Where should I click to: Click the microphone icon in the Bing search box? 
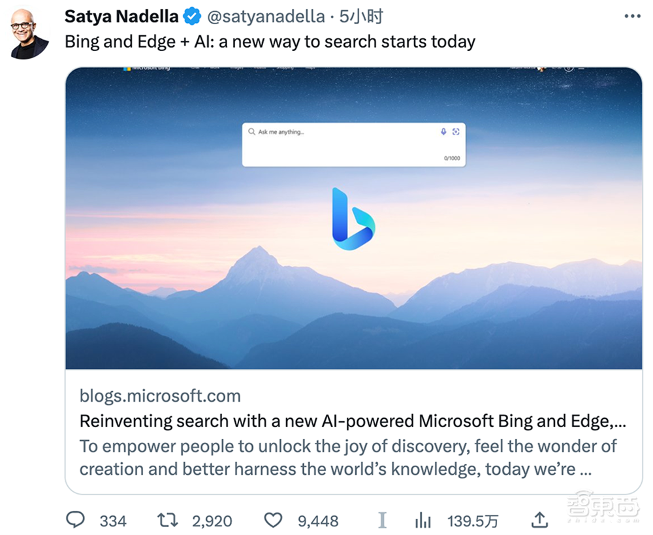pyautogui.click(x=443, y=131)
